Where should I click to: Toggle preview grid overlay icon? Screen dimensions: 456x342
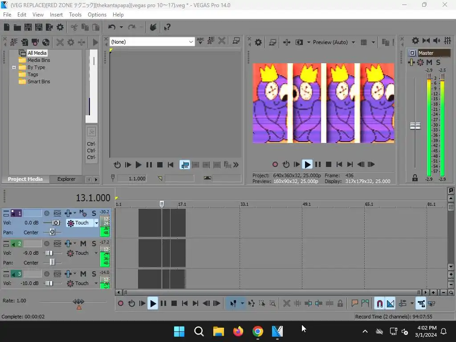[363, 42]
